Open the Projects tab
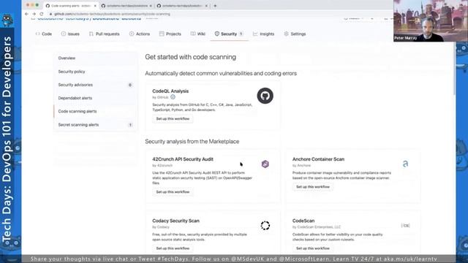The width and height of the screenshot is (468, 263). [170, 34]
